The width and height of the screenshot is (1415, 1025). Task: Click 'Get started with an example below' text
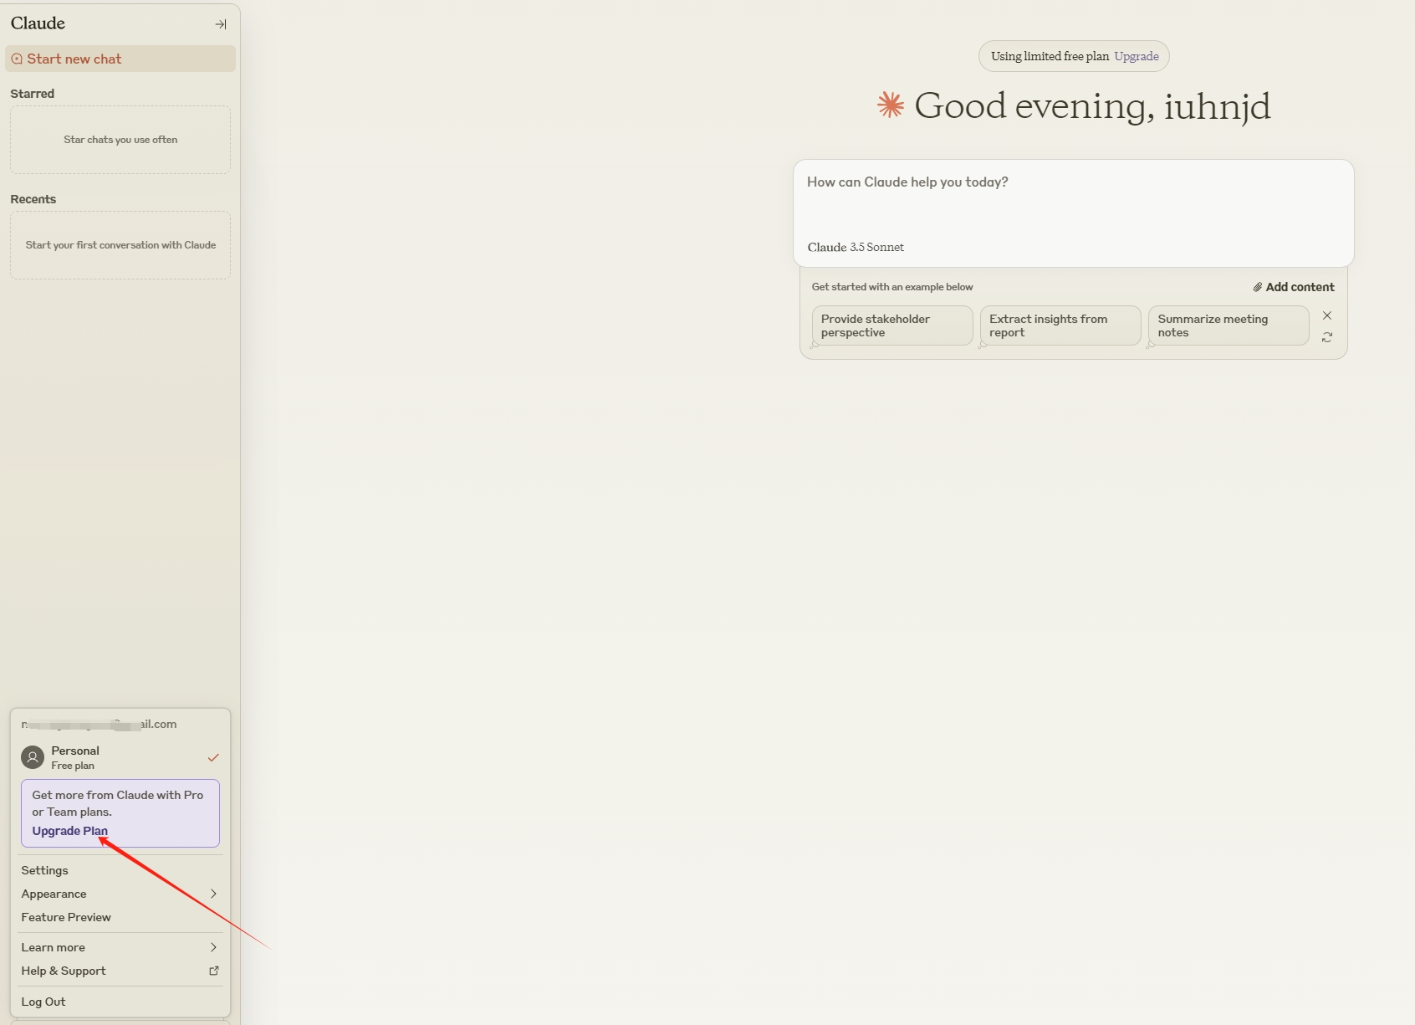pyautogui.click(x=892, y=287)
